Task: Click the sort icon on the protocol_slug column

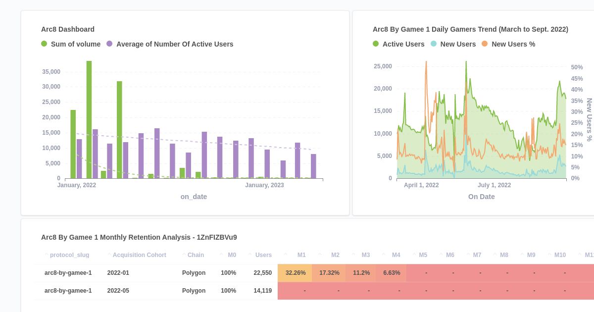Action: 47,255
